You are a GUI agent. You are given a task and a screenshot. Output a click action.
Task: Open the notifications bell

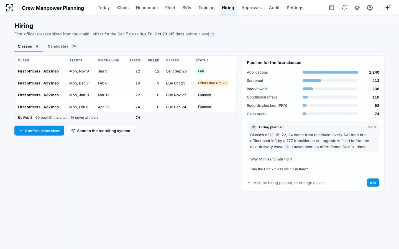click(x=344, y=8)
